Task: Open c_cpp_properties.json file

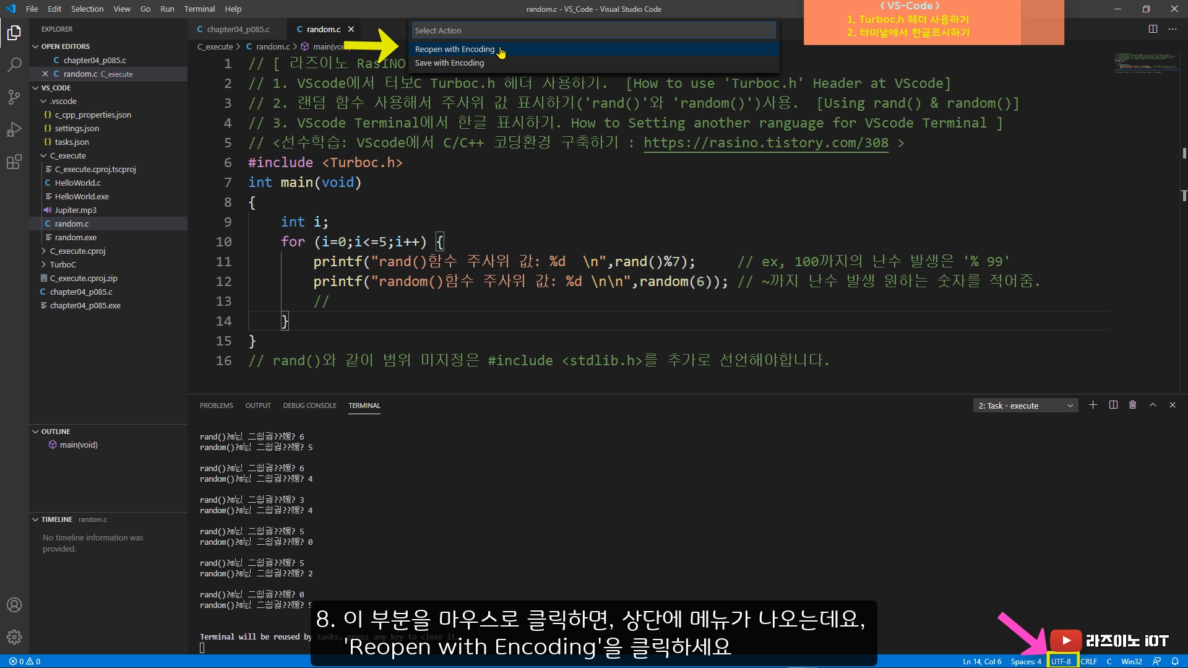Action: (93, 115)
